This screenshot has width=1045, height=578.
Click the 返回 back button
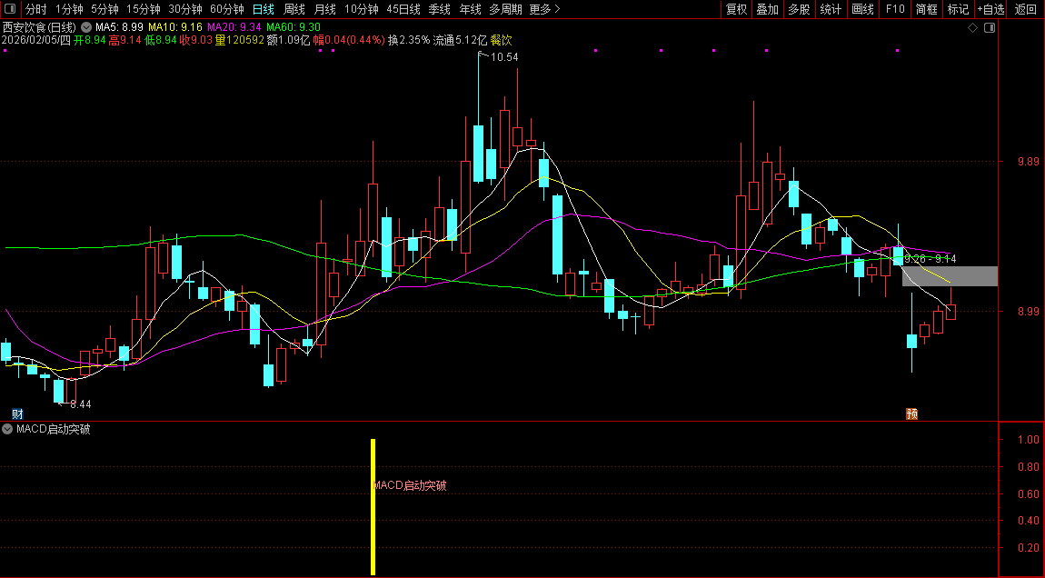(1025, 9)
